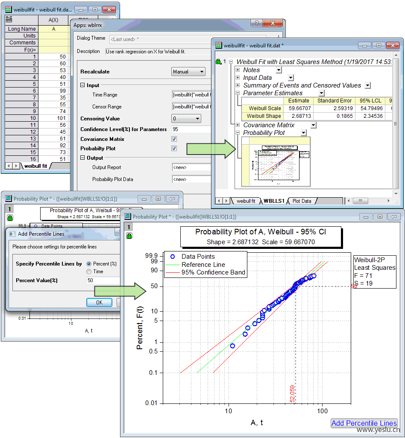Collapse the Probability Plot section in report
Screen dimensions: 405x438
pyautogui.click(x=238, y=133)
